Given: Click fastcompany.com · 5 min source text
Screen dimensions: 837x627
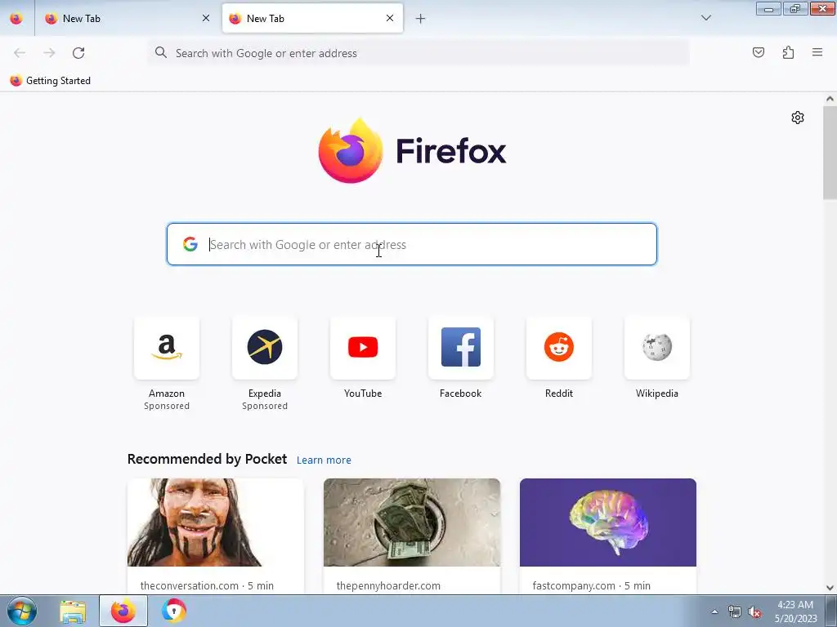Looking at the screenshot, I should point(592,585).
